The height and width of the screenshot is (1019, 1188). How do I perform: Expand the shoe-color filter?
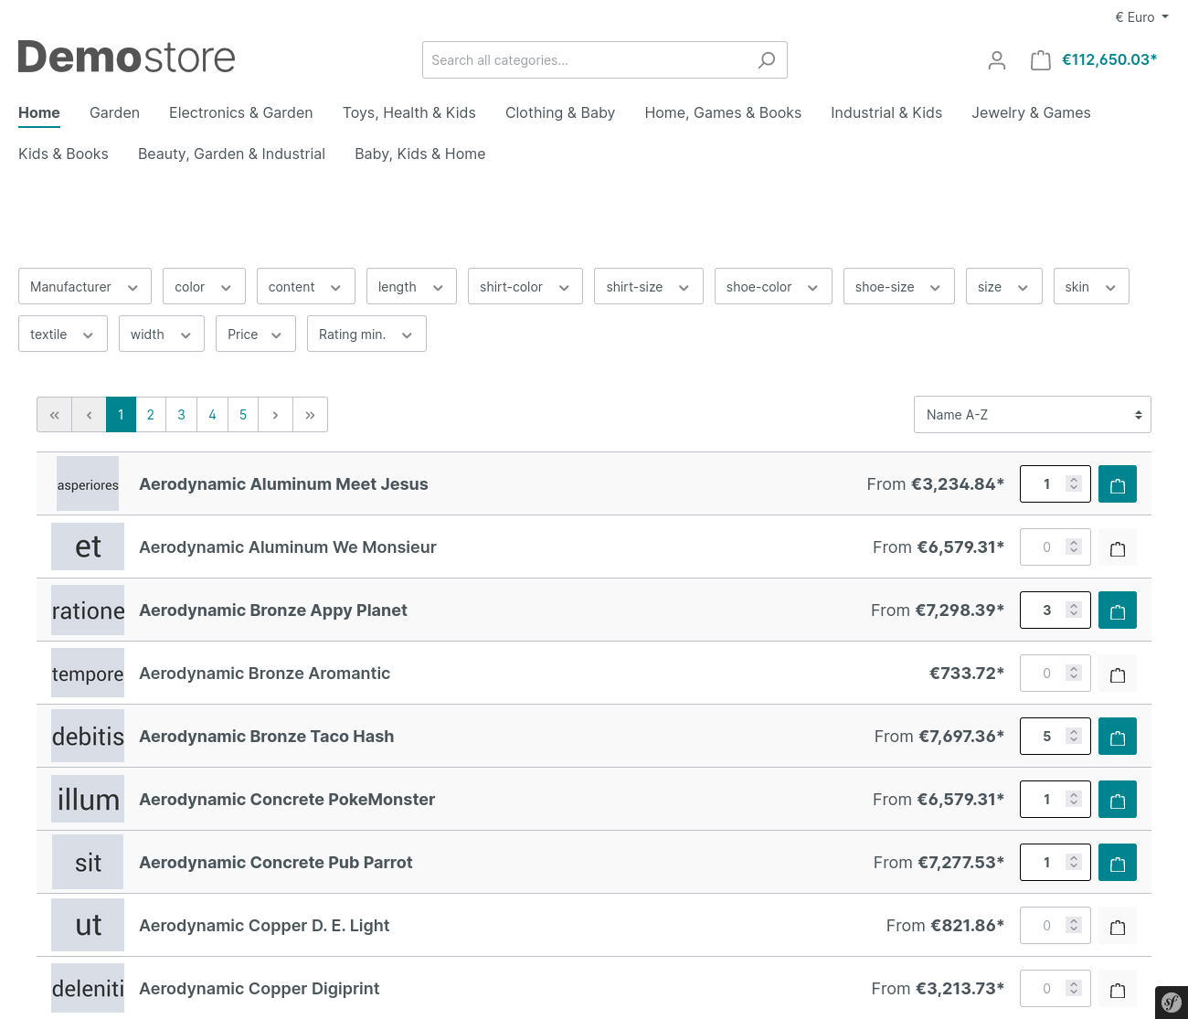[x=773, y=286]
